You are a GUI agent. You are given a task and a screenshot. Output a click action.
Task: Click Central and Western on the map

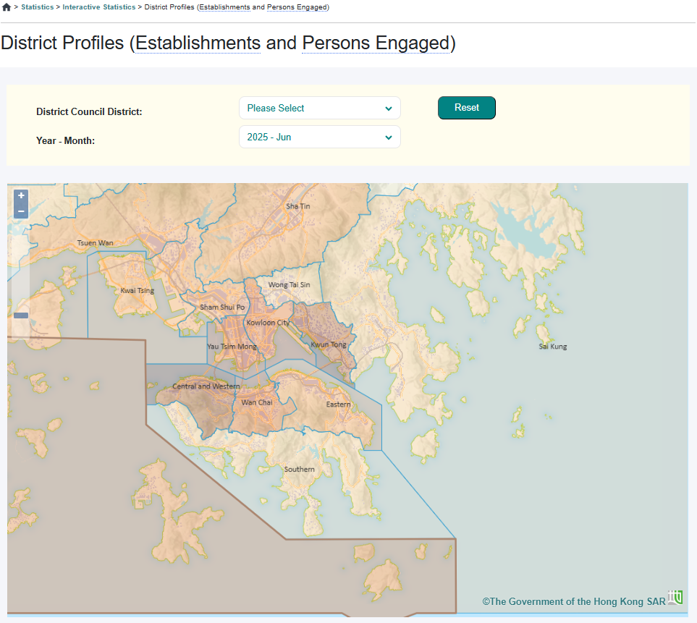tap(205, 386)
